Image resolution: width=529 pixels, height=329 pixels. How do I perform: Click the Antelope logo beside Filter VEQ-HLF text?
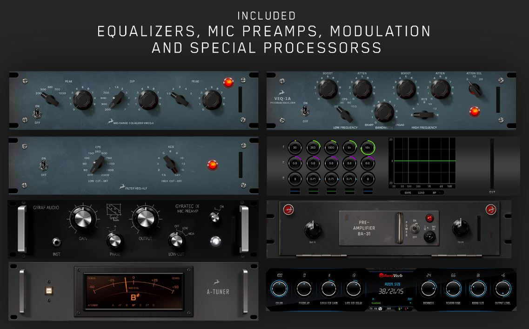[122, 186]
